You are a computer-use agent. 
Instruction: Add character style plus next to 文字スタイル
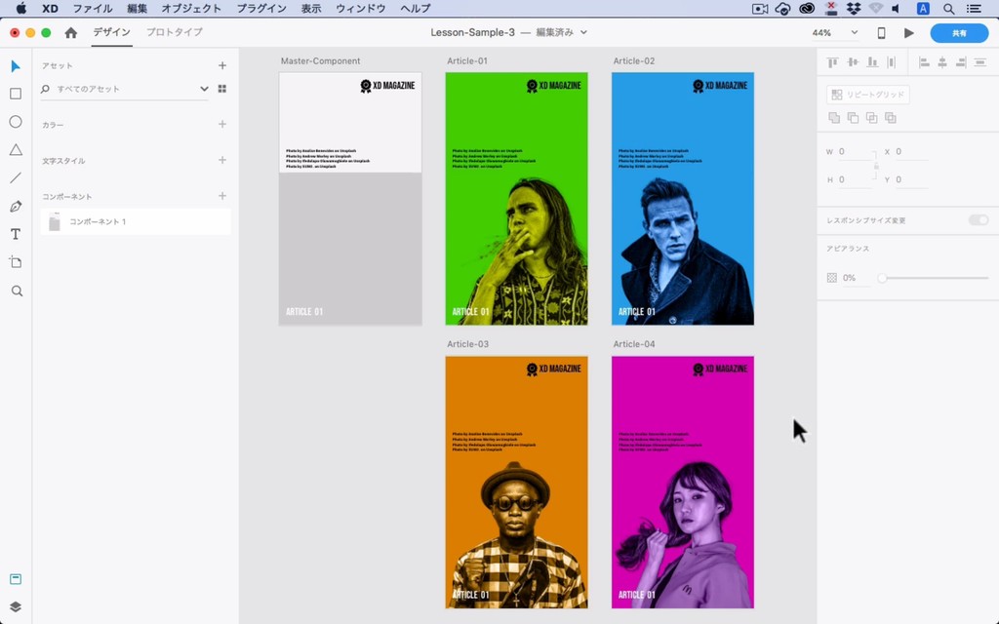click(222, 160)
